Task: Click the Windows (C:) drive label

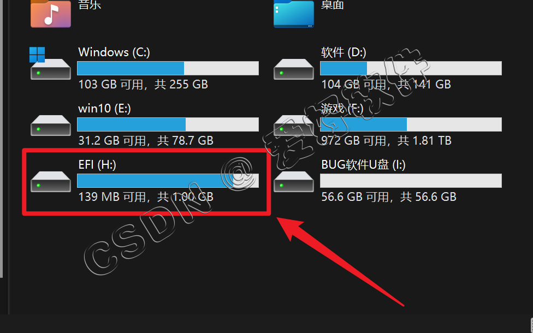Action: 114,52
